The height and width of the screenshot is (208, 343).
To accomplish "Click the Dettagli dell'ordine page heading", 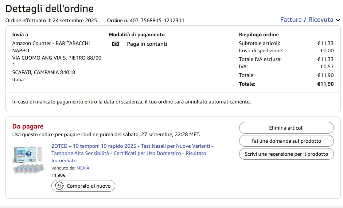I will [50, 8].
